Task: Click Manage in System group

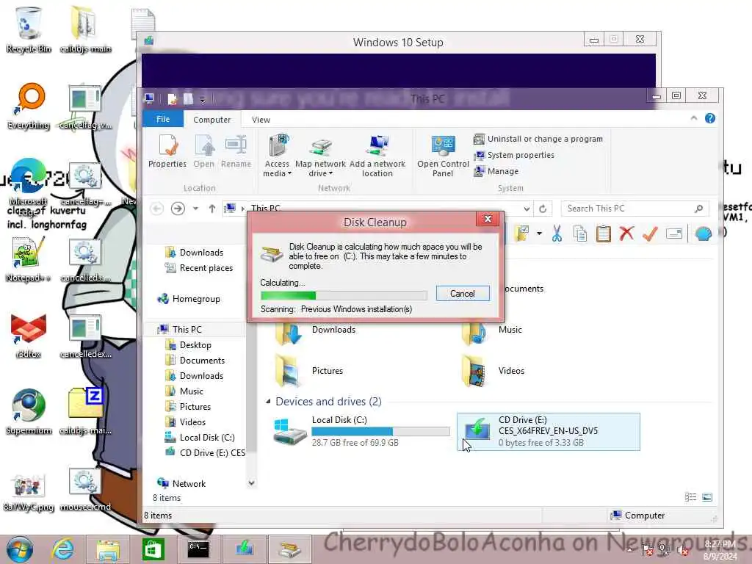Action: pos(496,171)
